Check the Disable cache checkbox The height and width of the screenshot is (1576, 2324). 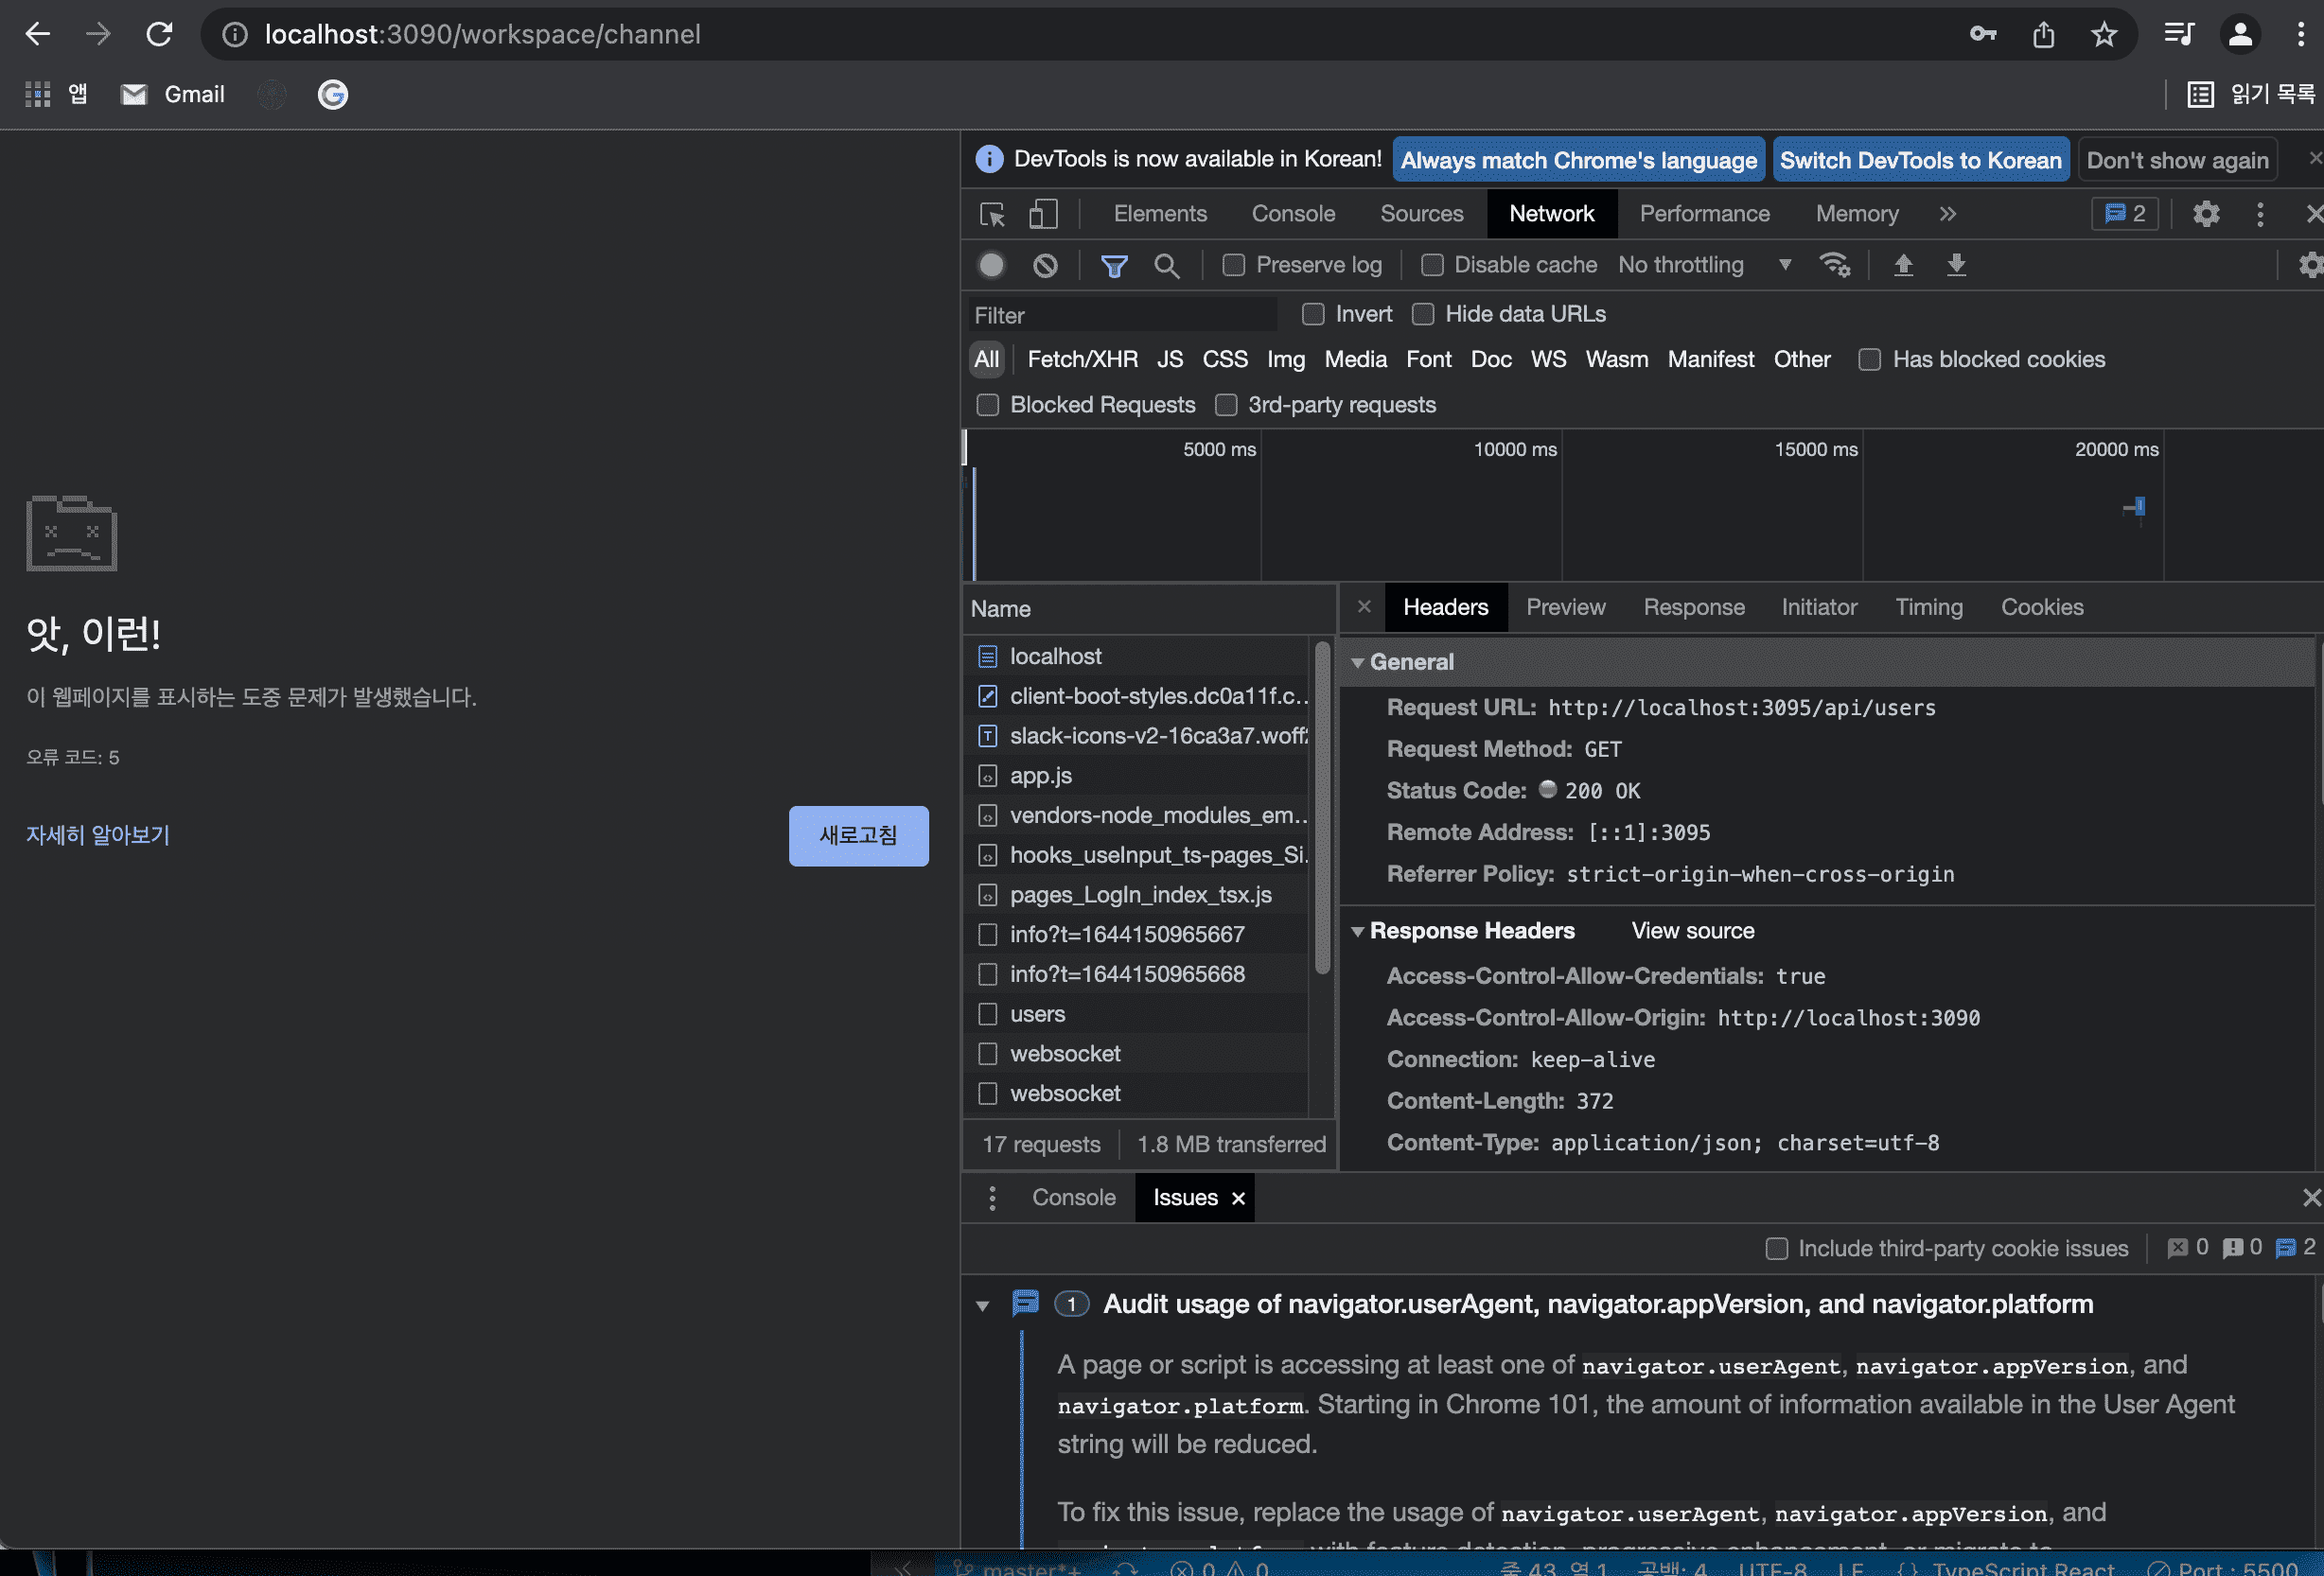click(x=1432, y=265)
